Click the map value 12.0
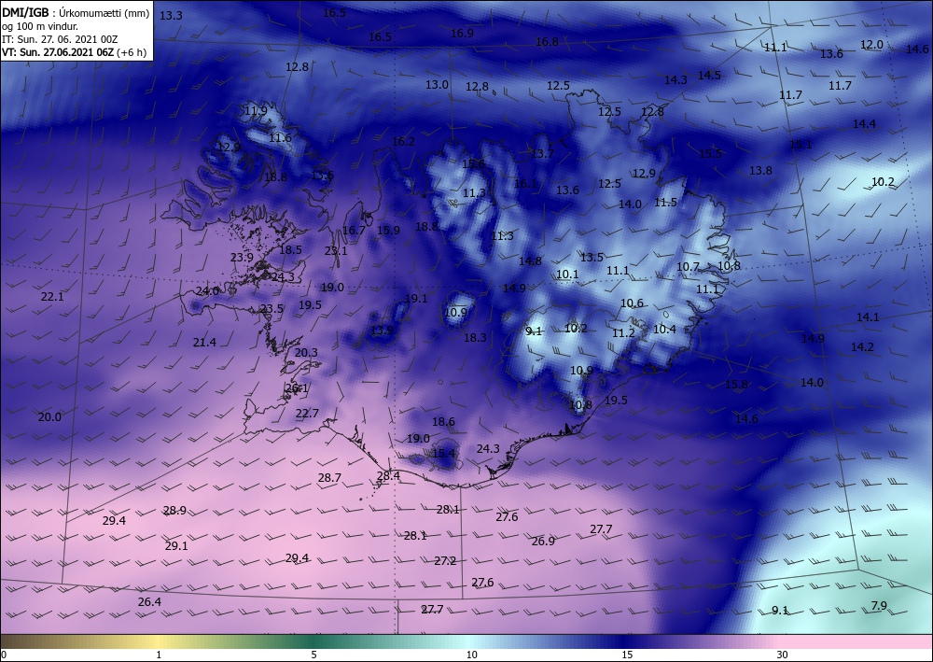Image resolution: width=933 pixels, height=662 pixels. pyautogui.click(x=871, y=45)
